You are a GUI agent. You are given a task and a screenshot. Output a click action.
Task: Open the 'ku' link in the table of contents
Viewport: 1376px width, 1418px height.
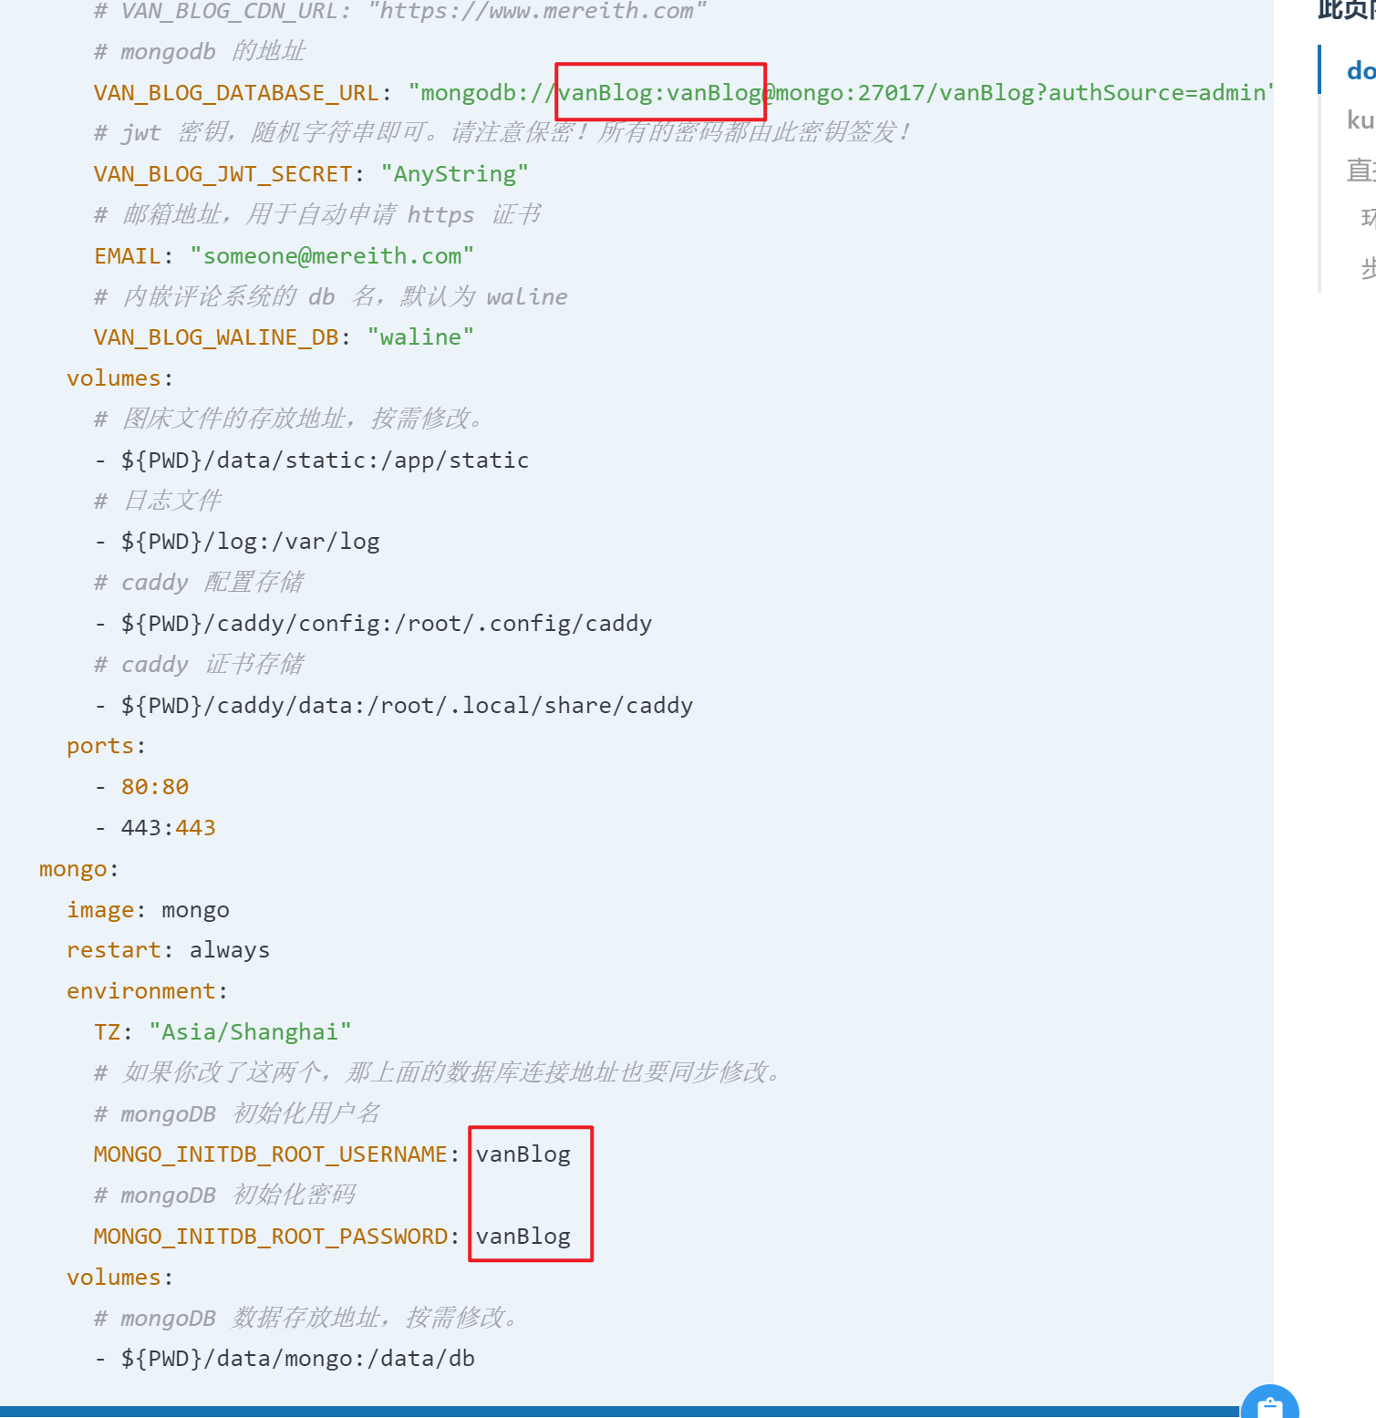click(x=1360, y=119)
